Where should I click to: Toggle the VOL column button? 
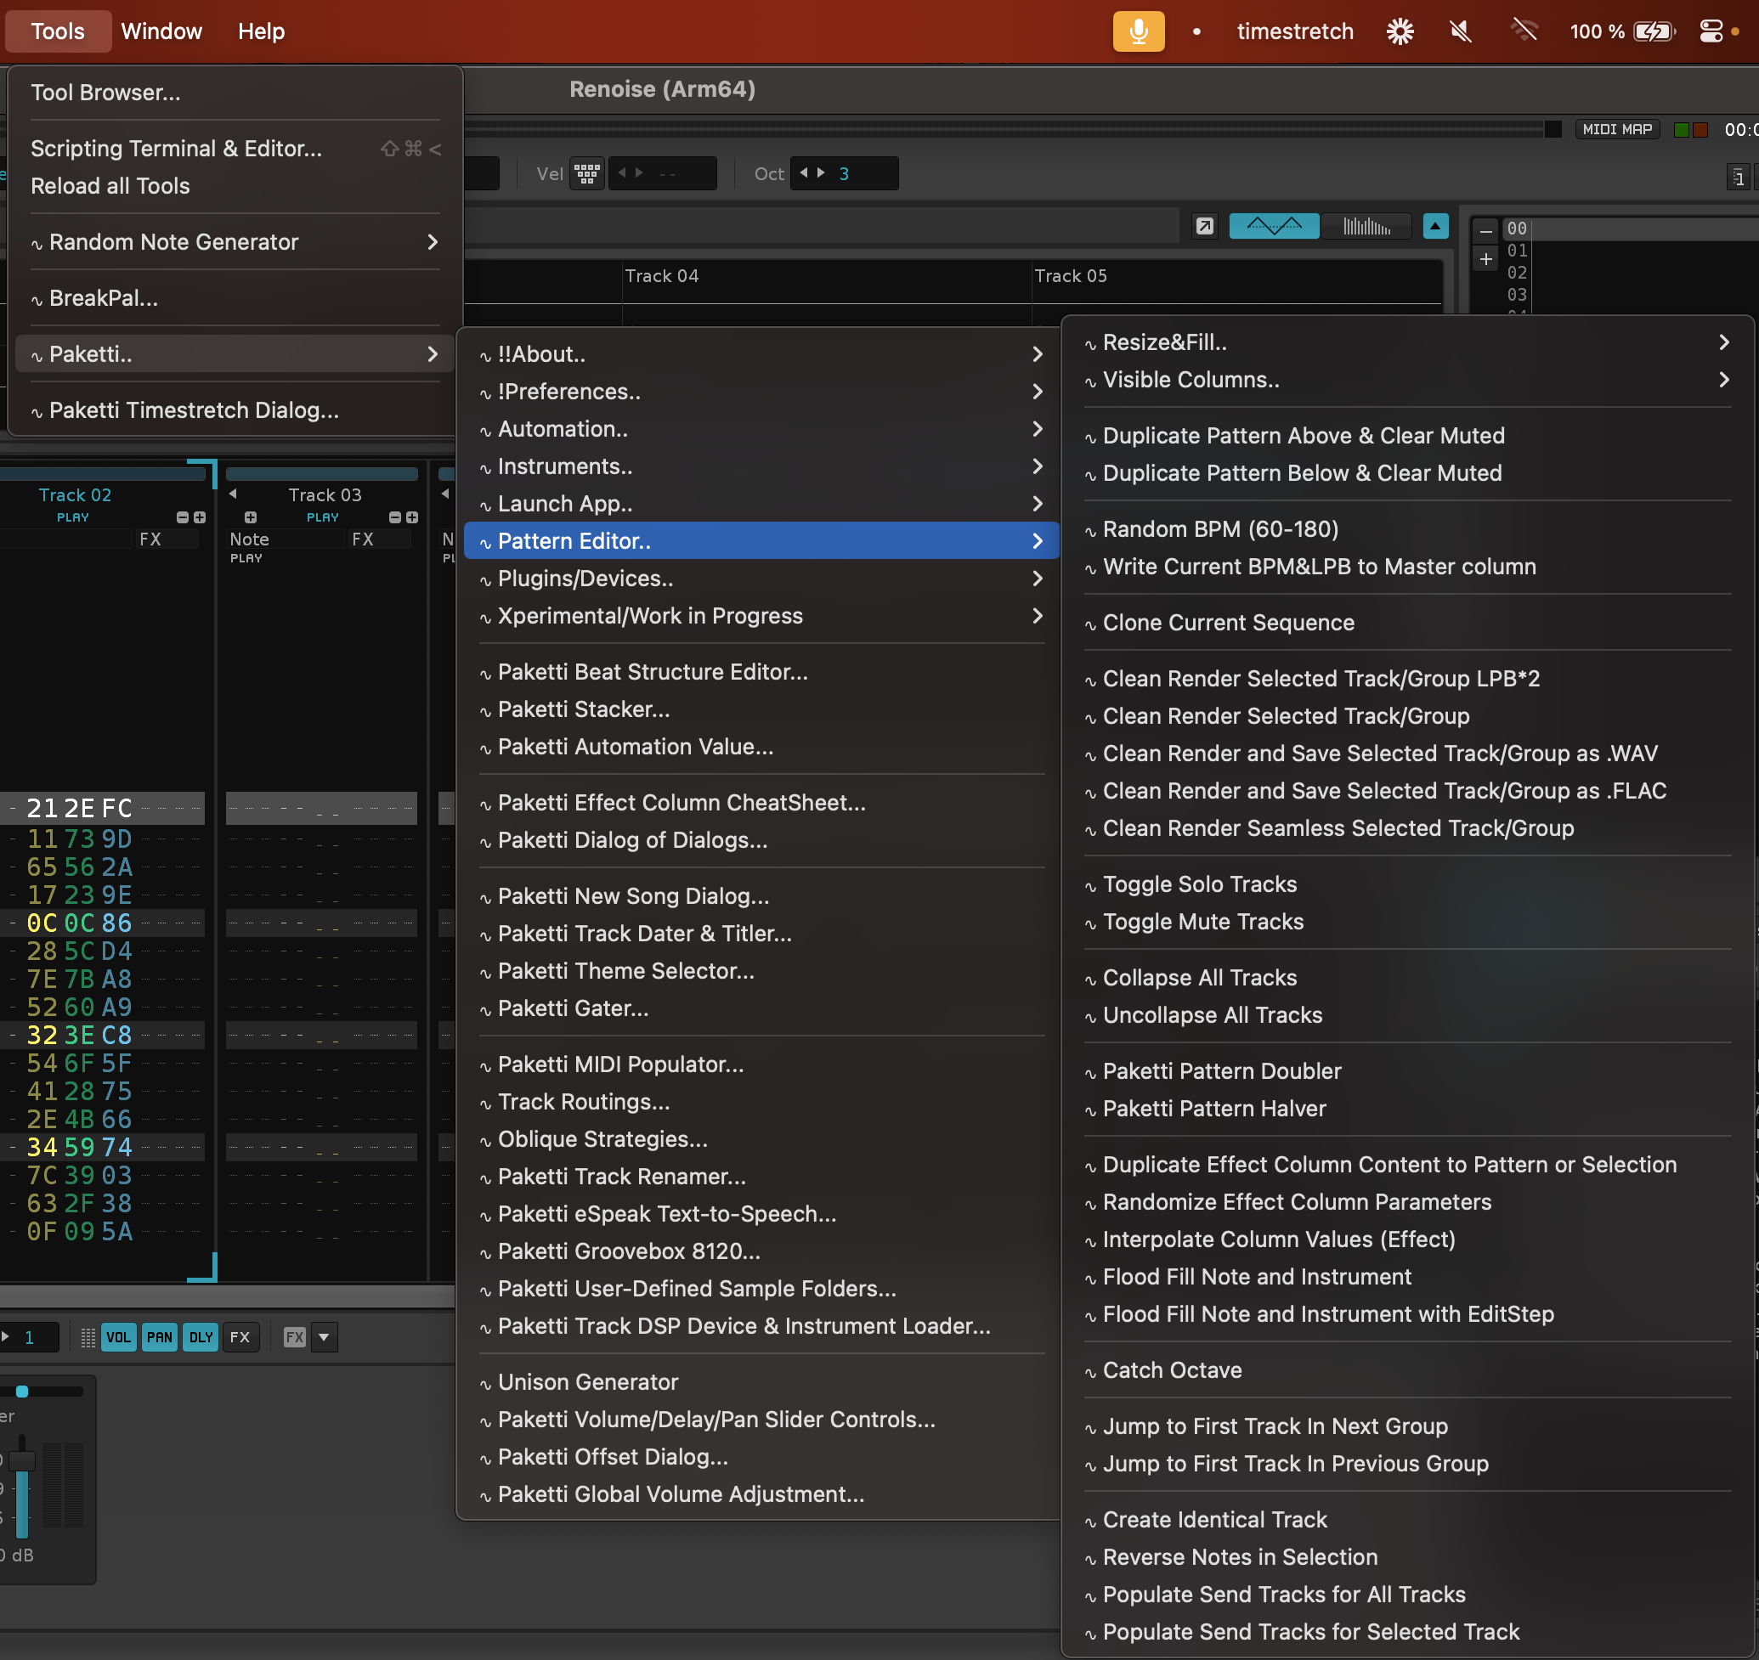coord(119,1337)
